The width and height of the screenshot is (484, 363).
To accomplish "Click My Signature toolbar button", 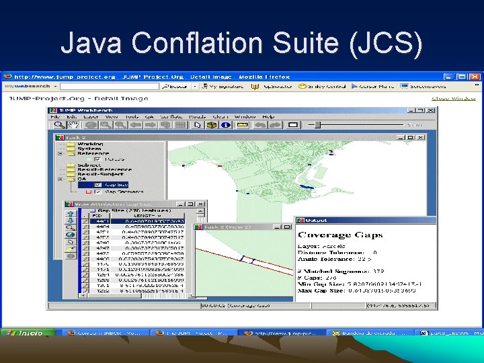I will pos(223,87).
